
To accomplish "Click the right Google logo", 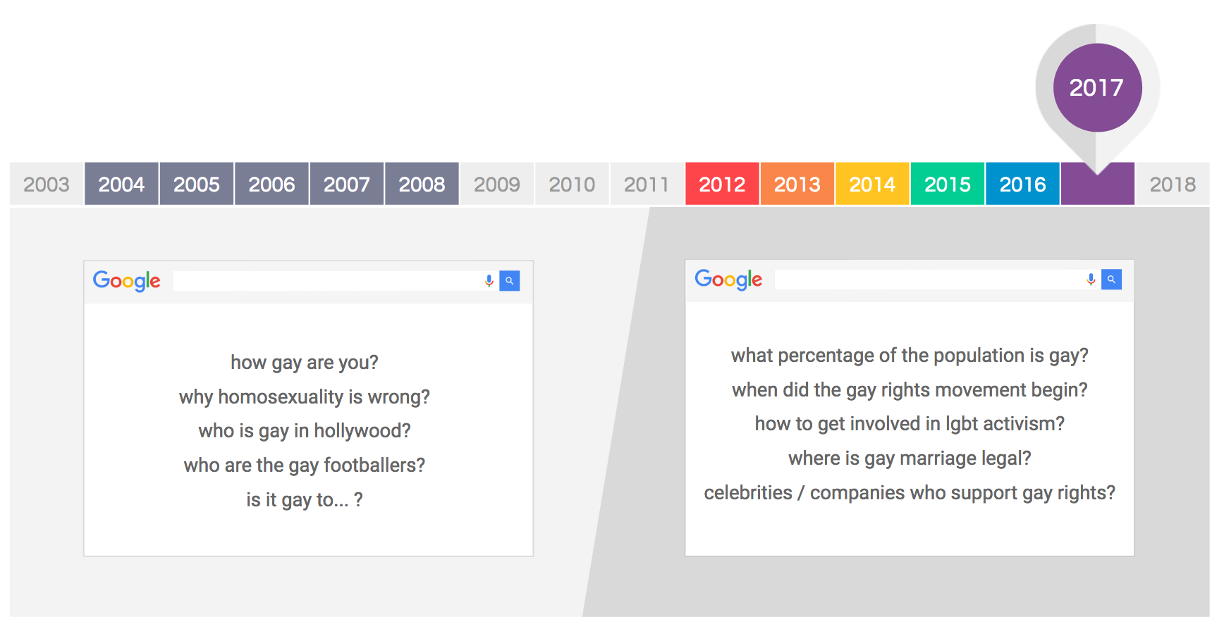I will tap(728, 280).
